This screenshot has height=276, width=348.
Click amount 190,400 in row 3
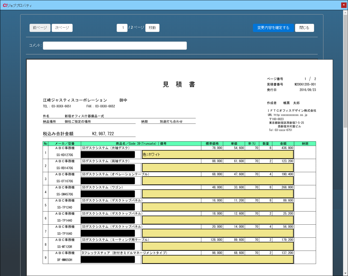(x=287, y=174)
